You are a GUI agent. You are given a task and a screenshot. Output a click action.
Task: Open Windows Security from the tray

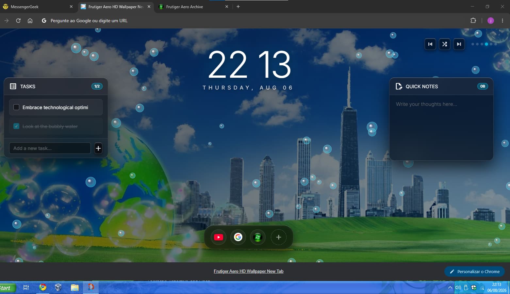[474, 288]
